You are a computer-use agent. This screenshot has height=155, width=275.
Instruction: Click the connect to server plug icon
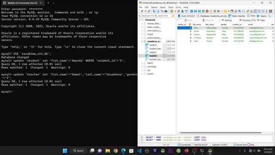(142, 11)
